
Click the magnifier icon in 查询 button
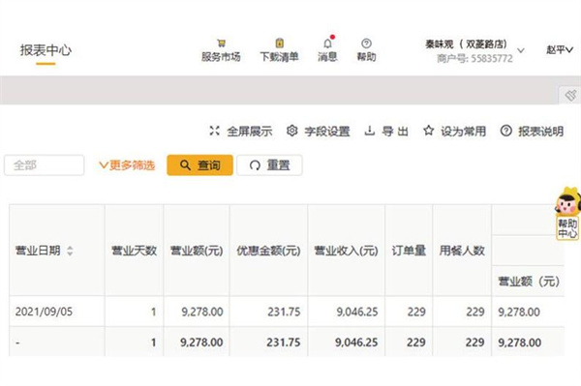185,165
